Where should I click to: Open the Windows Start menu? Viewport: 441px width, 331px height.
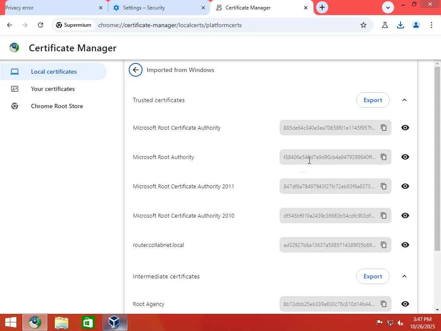click(11, 322)
